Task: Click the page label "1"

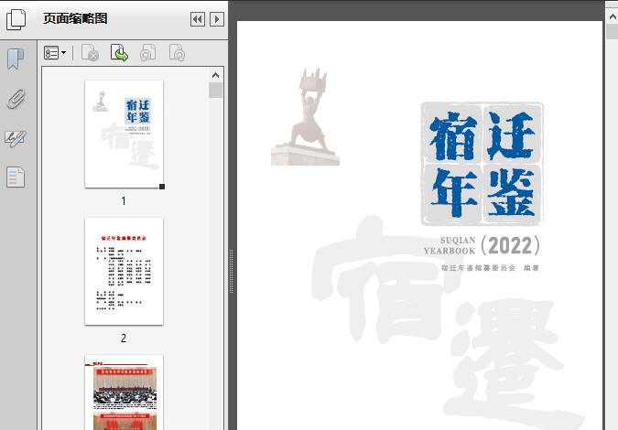Action: [x=124, y=201]
